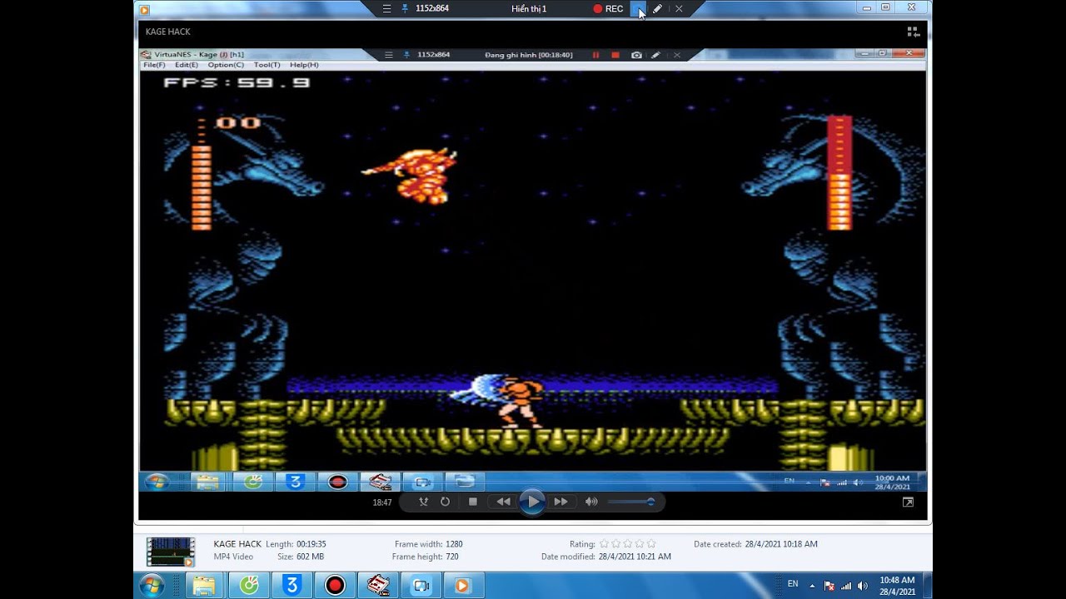The height and width of the screenshot is (599, 1066).
Task: Open the recorder bar hamburger menu
Action: click(x=386, y=9)
